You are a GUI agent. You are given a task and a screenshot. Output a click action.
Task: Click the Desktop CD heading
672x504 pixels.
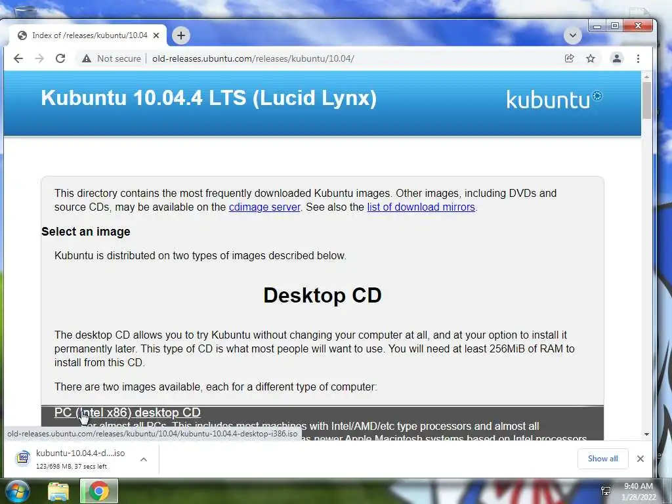point(322,295)
